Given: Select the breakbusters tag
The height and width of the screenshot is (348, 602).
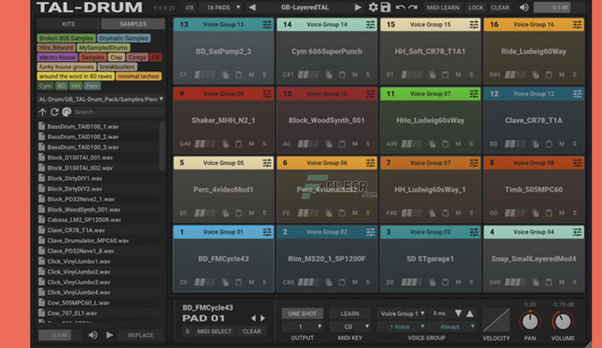Looking at the screenshot, I should 117,67.
